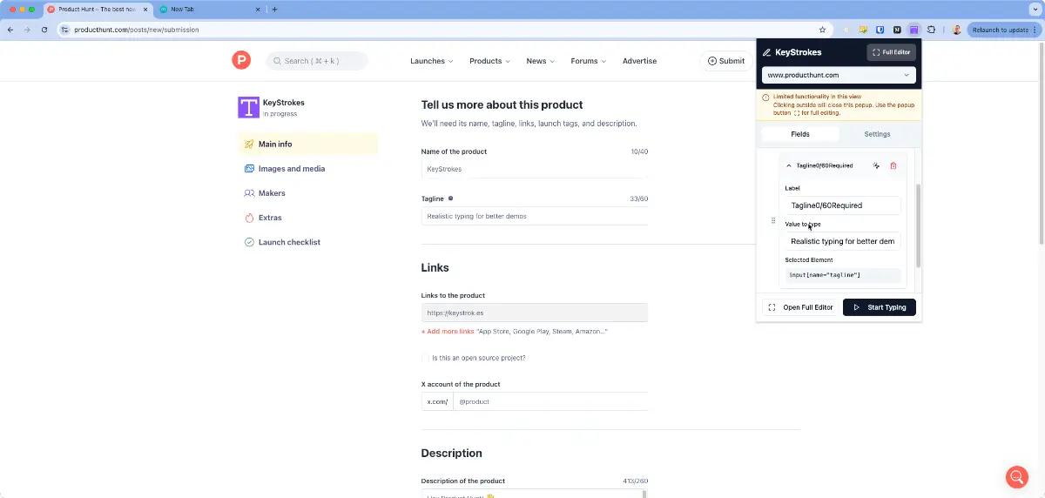
Task: Switch to the Settings tab in KeyStrokes
Action: pos(876,134)
